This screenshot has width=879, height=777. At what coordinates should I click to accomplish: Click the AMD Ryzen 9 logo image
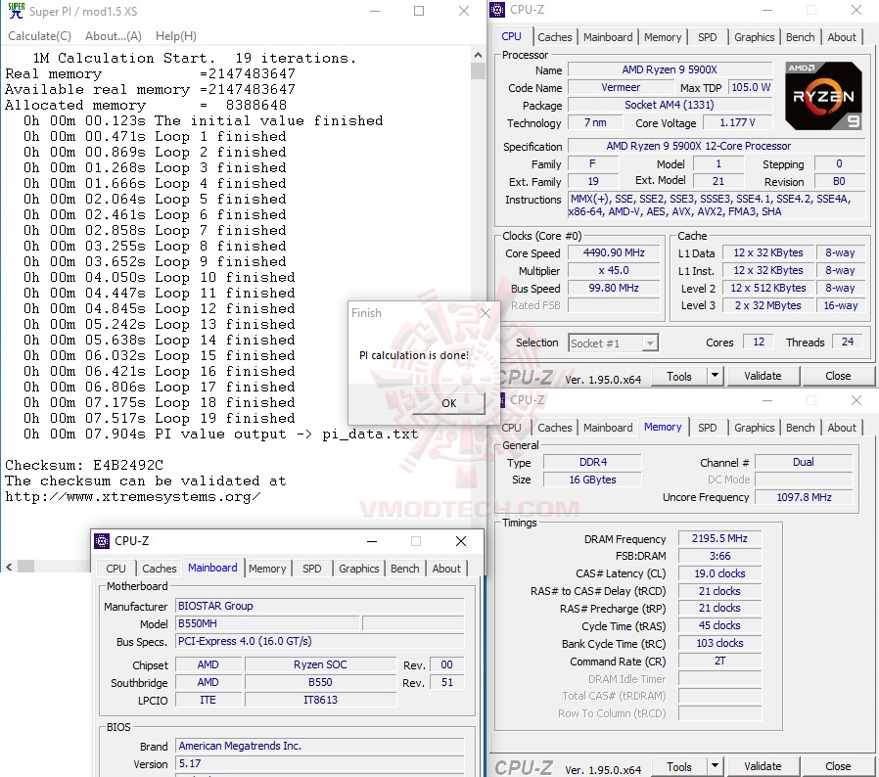(823, 95)
